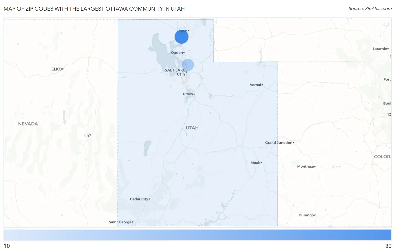
Task: Click the 'UTAH' state label
Action: [x=192, y=128]
